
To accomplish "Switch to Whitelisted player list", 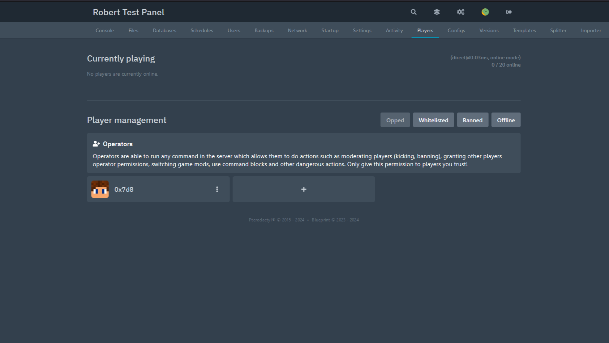I will coord(433,120).
